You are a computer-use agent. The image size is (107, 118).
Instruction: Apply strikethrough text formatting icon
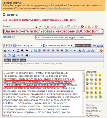5,51
